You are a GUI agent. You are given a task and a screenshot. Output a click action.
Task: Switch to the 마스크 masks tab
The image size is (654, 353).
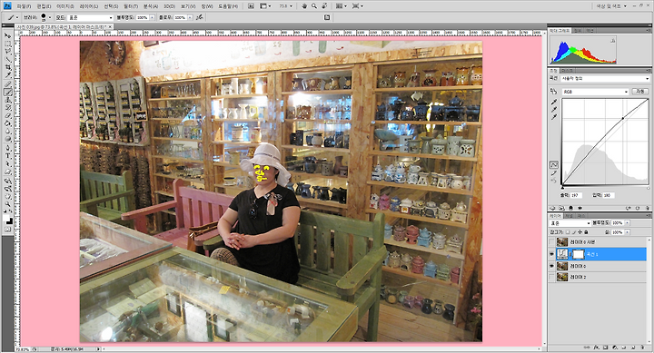(x=567, y=71)
